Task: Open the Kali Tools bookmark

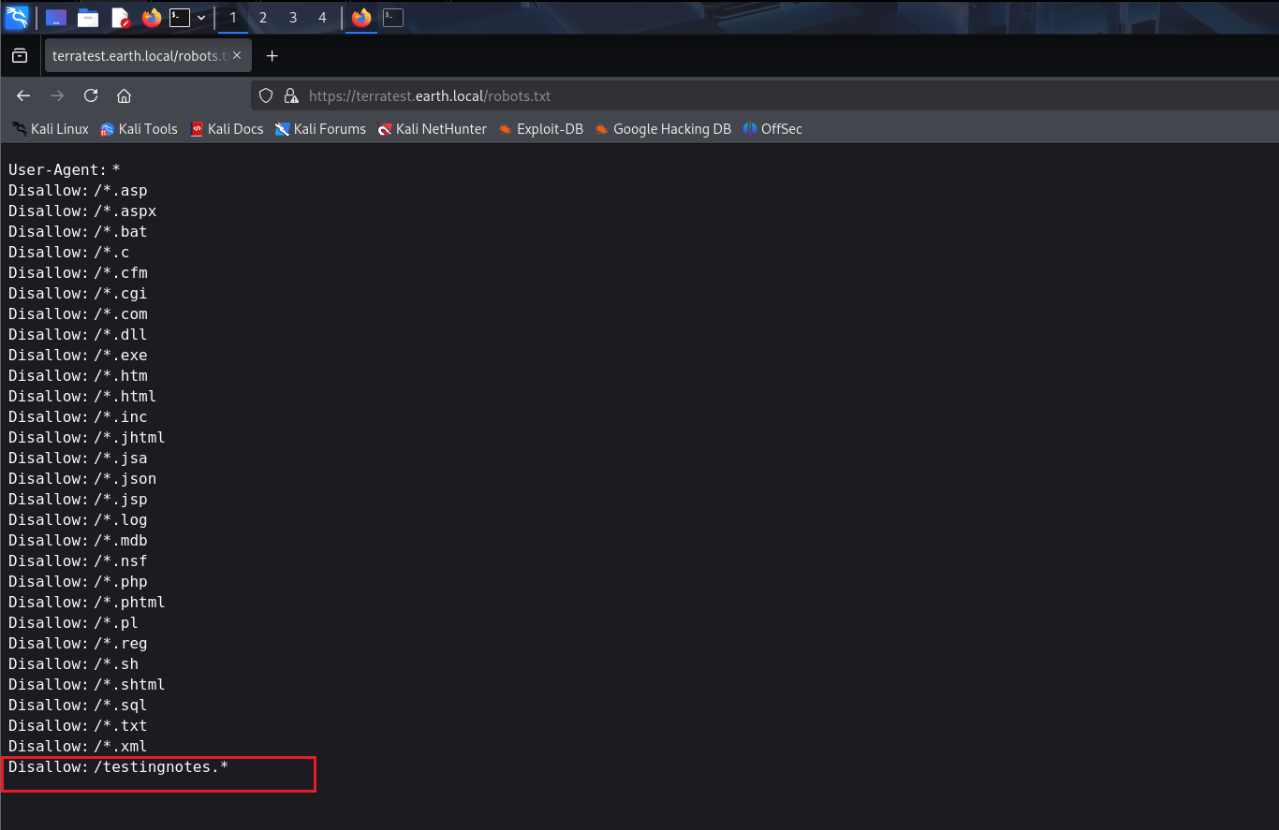Action: (139, 129)
